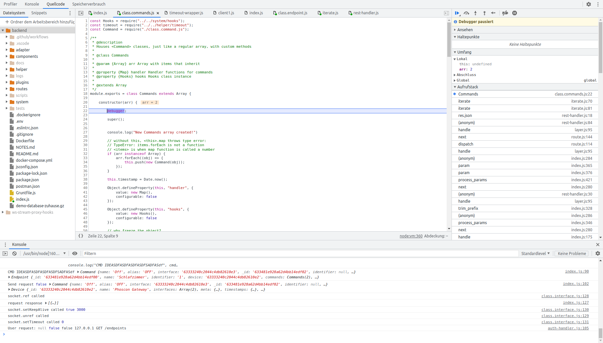Image resolution: width=603 pixels, height=343 pixels.
Task: Toggle pause on exceptions
Action: [x=515, y=13]
